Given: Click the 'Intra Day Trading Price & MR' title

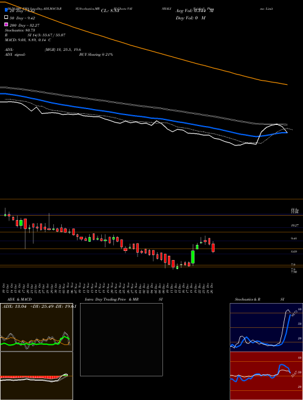Looking at the screenshot, I should point(112,299).
